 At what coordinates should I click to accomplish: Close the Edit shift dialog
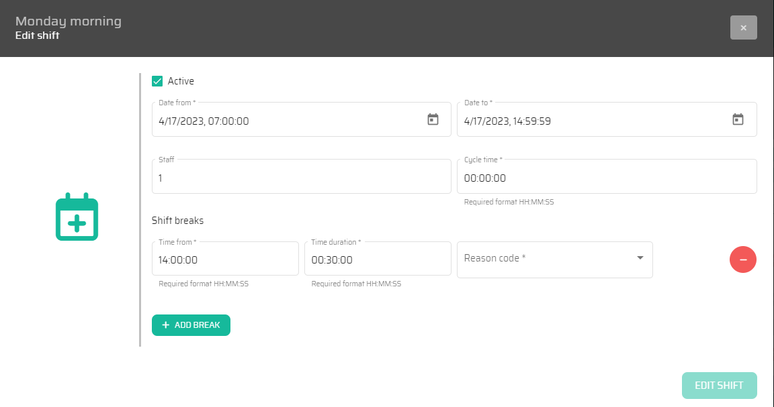743,27
